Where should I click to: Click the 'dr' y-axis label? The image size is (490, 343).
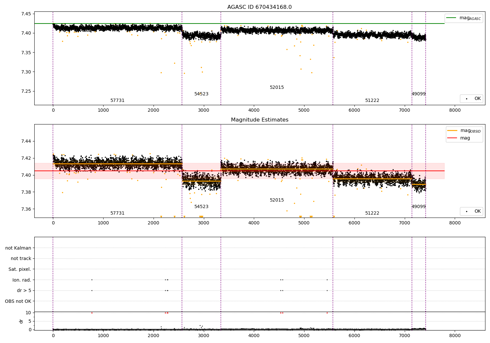click(x=21, y=321)
